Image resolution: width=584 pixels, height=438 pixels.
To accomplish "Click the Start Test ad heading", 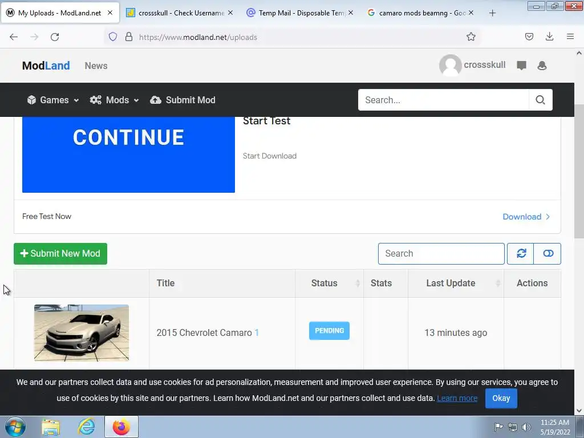I will (267, 121).
